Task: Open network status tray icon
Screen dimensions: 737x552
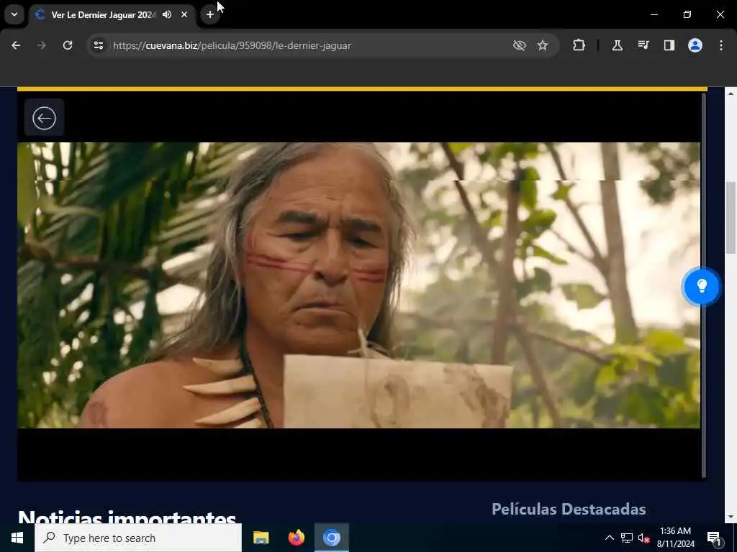Action: point(627,538)
